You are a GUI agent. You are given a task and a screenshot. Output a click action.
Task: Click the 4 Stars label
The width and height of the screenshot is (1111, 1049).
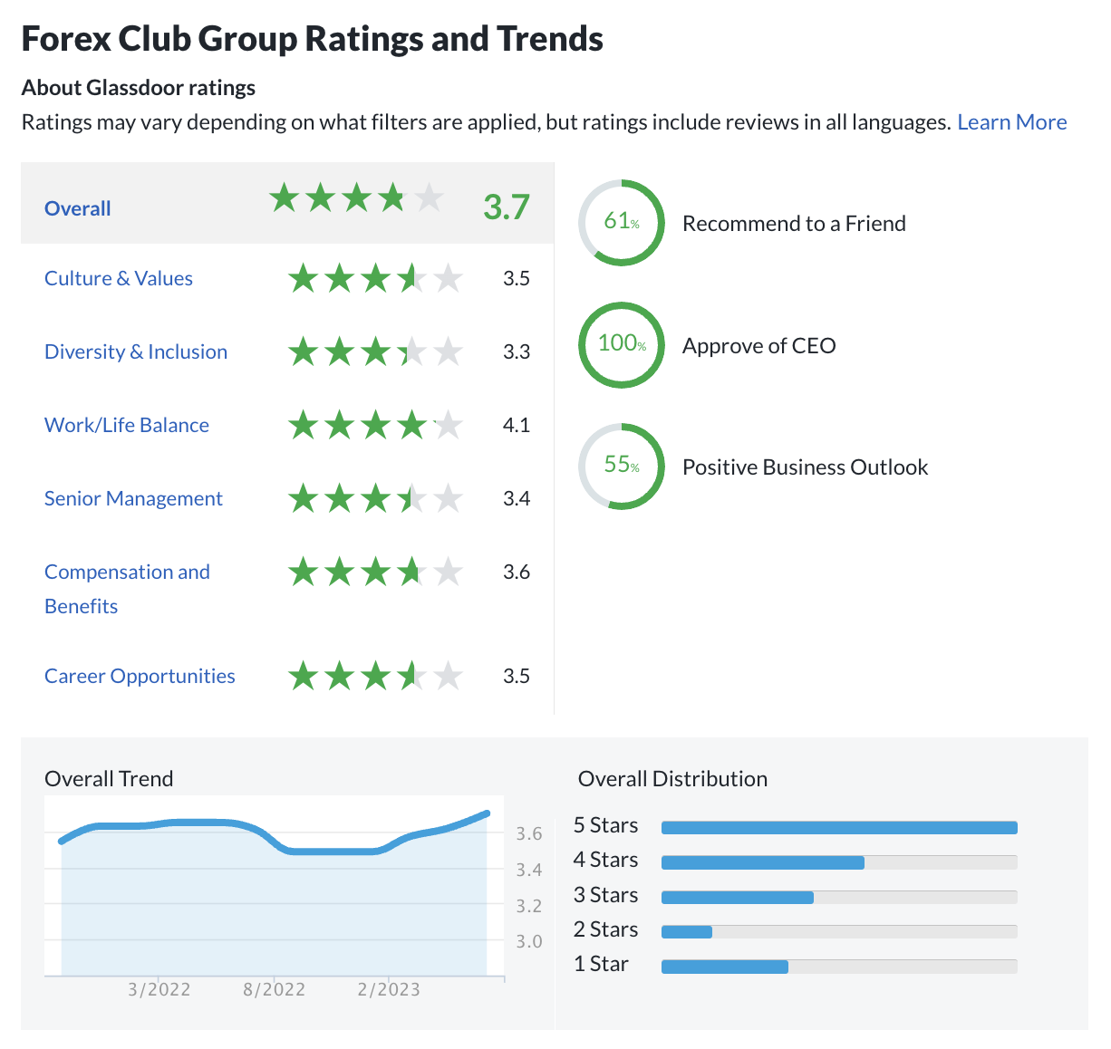605,860
